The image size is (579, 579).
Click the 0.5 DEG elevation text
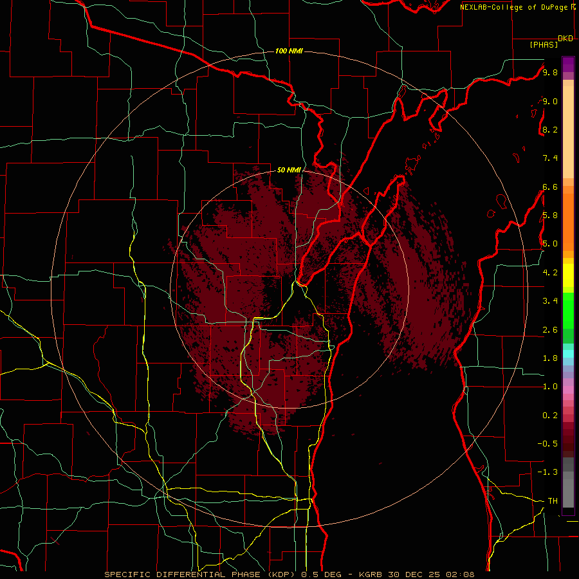pyautogui.click(x=322, y=574)
